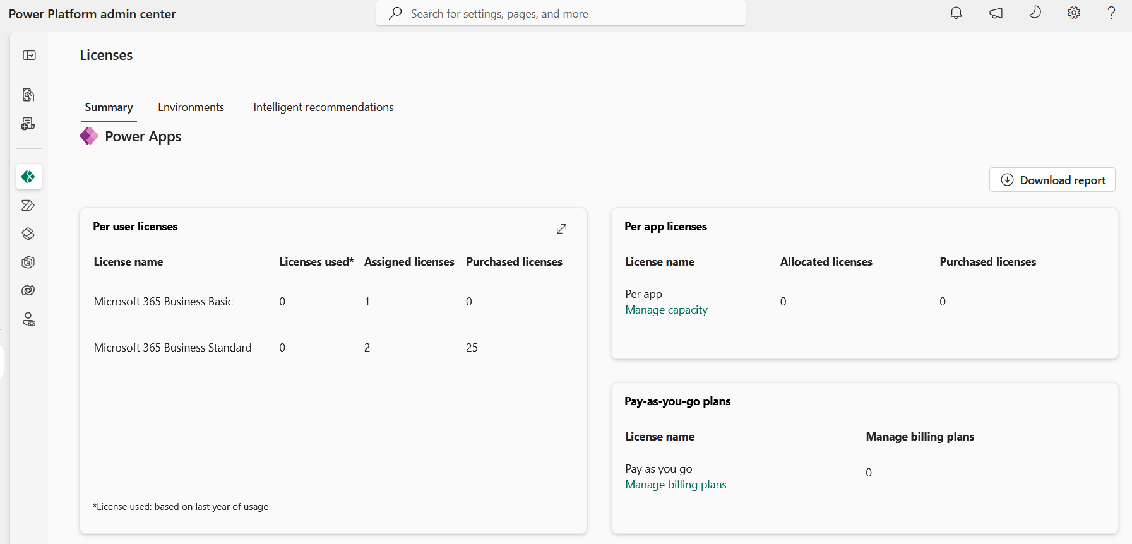Click assigned value 2 for Business Standard

[x=367, y=348]
